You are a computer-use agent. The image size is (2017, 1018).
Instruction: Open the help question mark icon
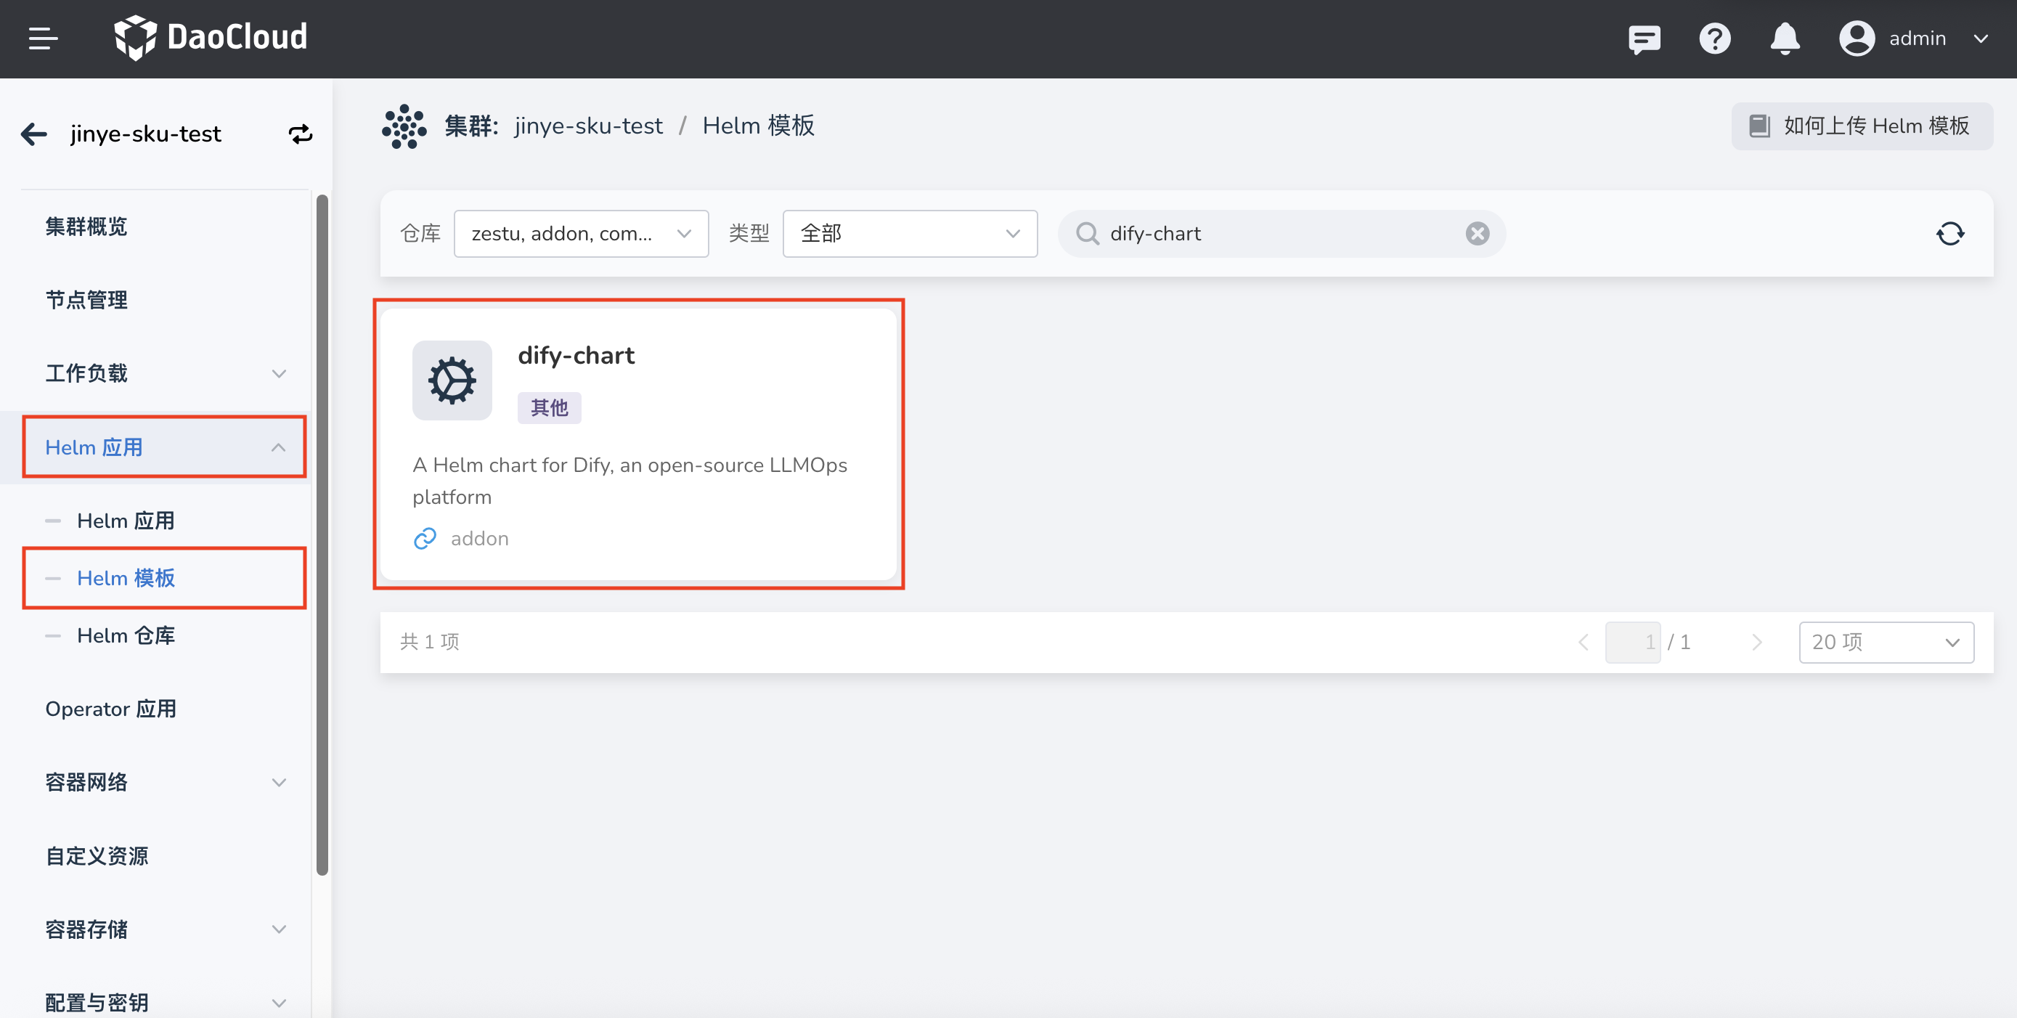(x=1714, y=38)
